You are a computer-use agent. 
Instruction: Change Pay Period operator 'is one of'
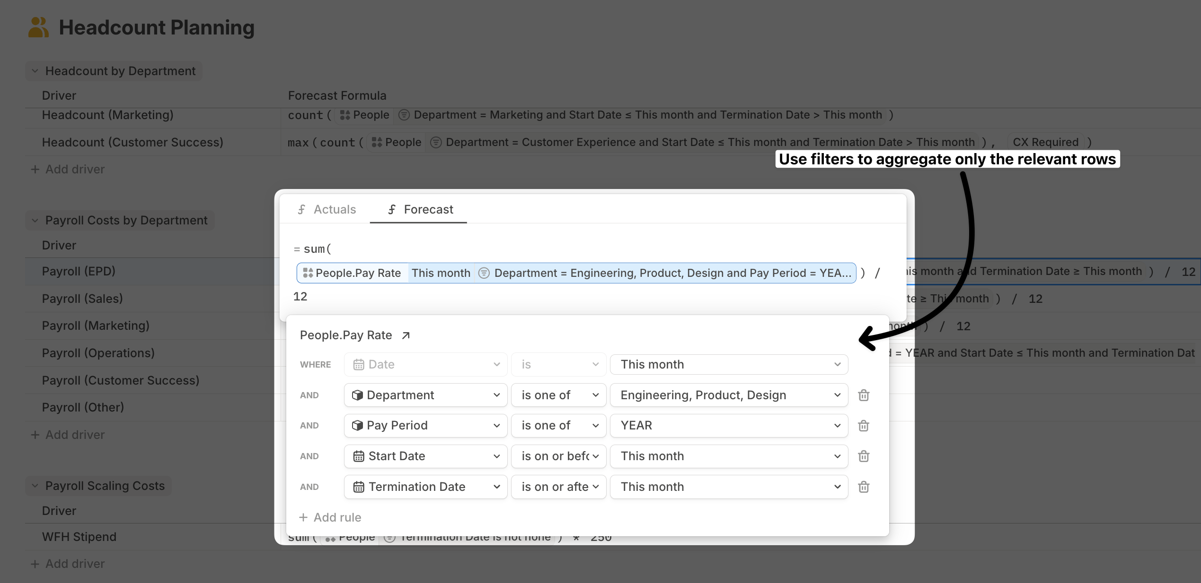click(x=558, y=426)
